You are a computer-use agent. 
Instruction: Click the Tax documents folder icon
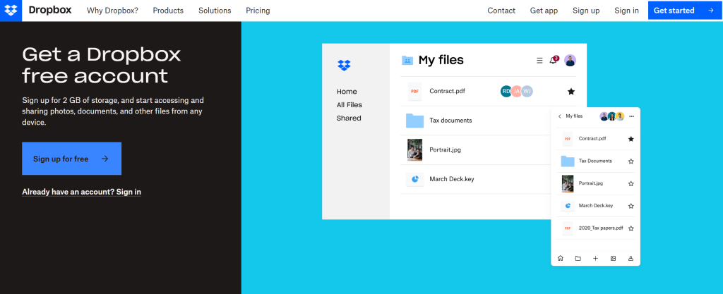(414, 121)
